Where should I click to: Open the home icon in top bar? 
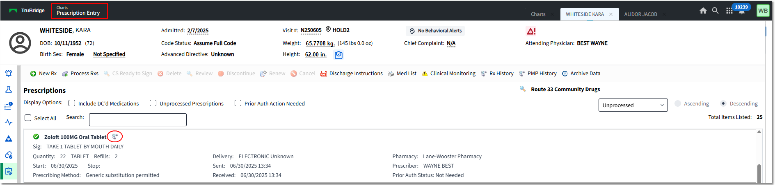pos(703,11)
